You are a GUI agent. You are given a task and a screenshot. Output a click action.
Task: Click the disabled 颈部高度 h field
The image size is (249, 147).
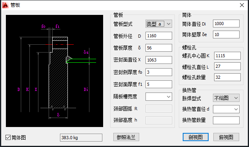click(x=159, y=120)
